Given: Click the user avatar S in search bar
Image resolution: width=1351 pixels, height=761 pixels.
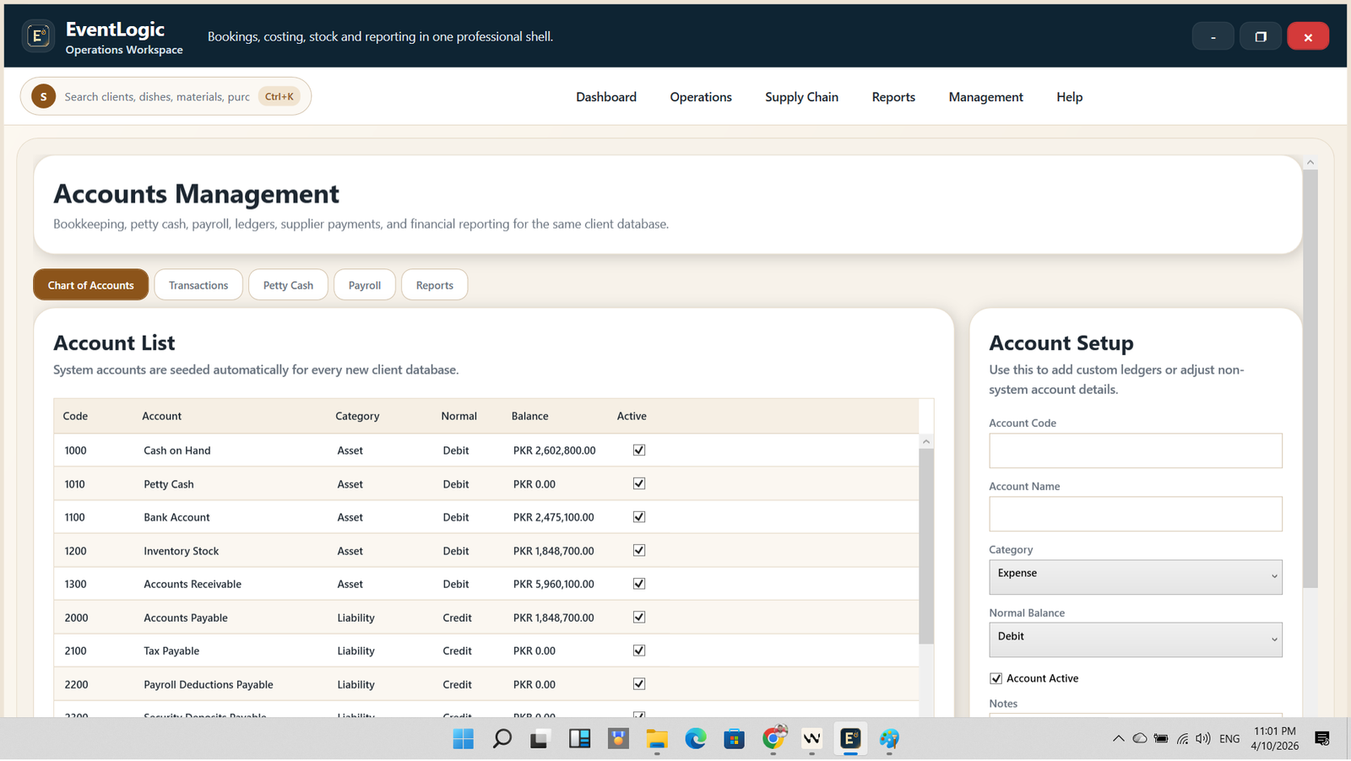Looking at the screenshot, I should click(43, 96).
